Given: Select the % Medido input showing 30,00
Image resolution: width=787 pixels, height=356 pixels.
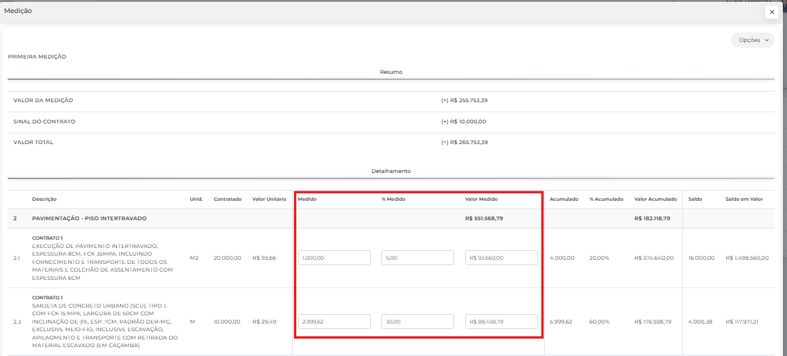Looking at the screenshot, I should 417,322.
